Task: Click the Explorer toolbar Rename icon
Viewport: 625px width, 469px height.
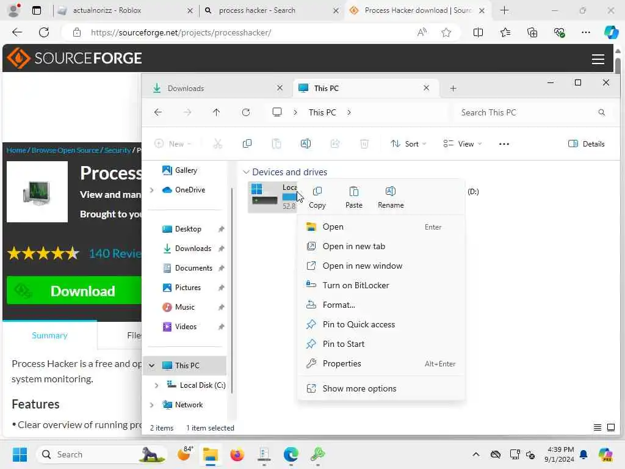Action: point(306,144)
